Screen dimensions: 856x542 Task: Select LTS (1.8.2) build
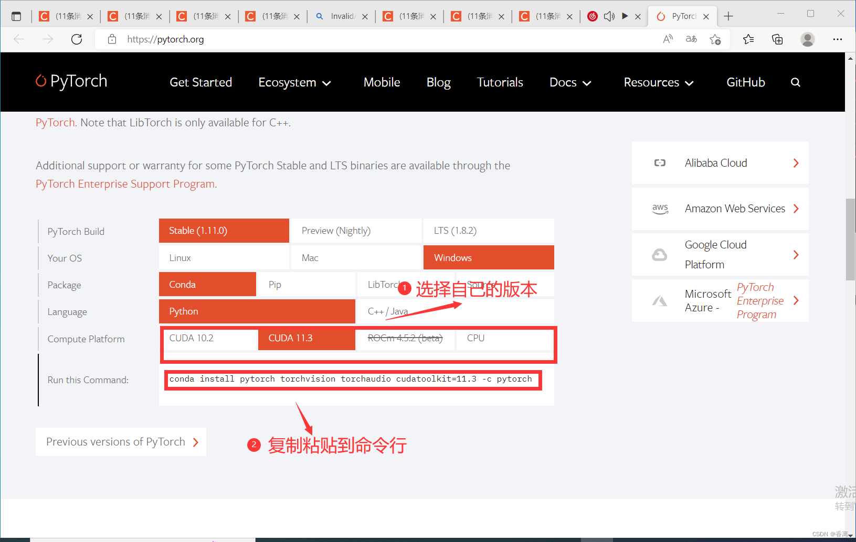[x=489, y=231]
